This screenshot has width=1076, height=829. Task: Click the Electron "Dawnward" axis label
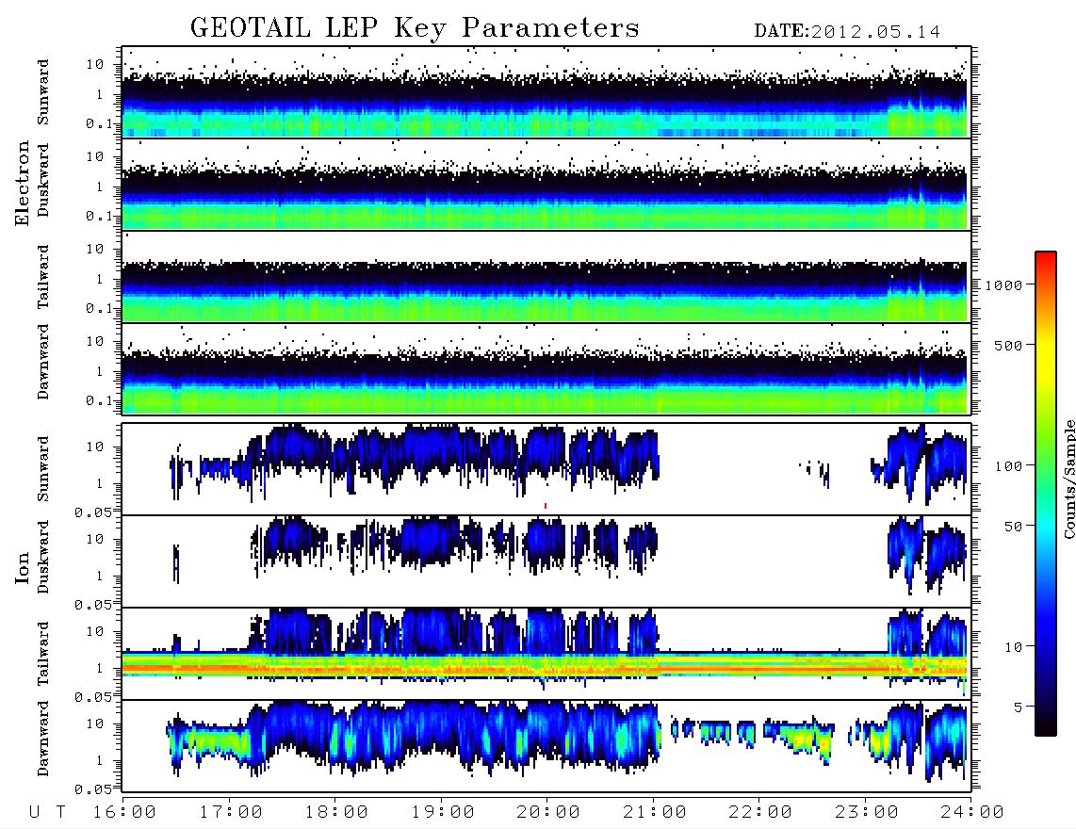tap(43, 362)
